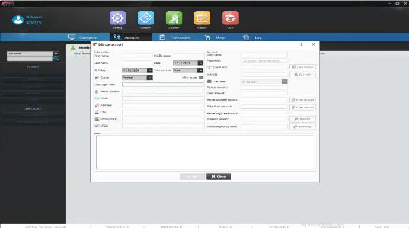Click the Close button in dialog
The width and height of the screenshot is (409, 228).
(x=219, y=176)
